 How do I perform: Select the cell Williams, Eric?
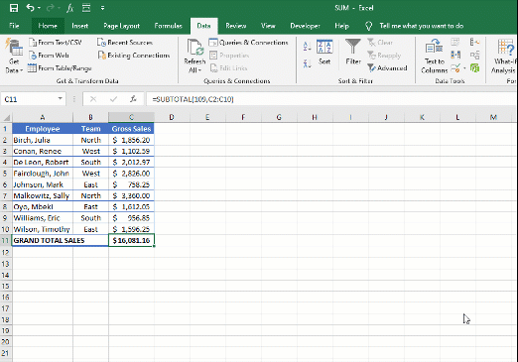click(43, 218)
